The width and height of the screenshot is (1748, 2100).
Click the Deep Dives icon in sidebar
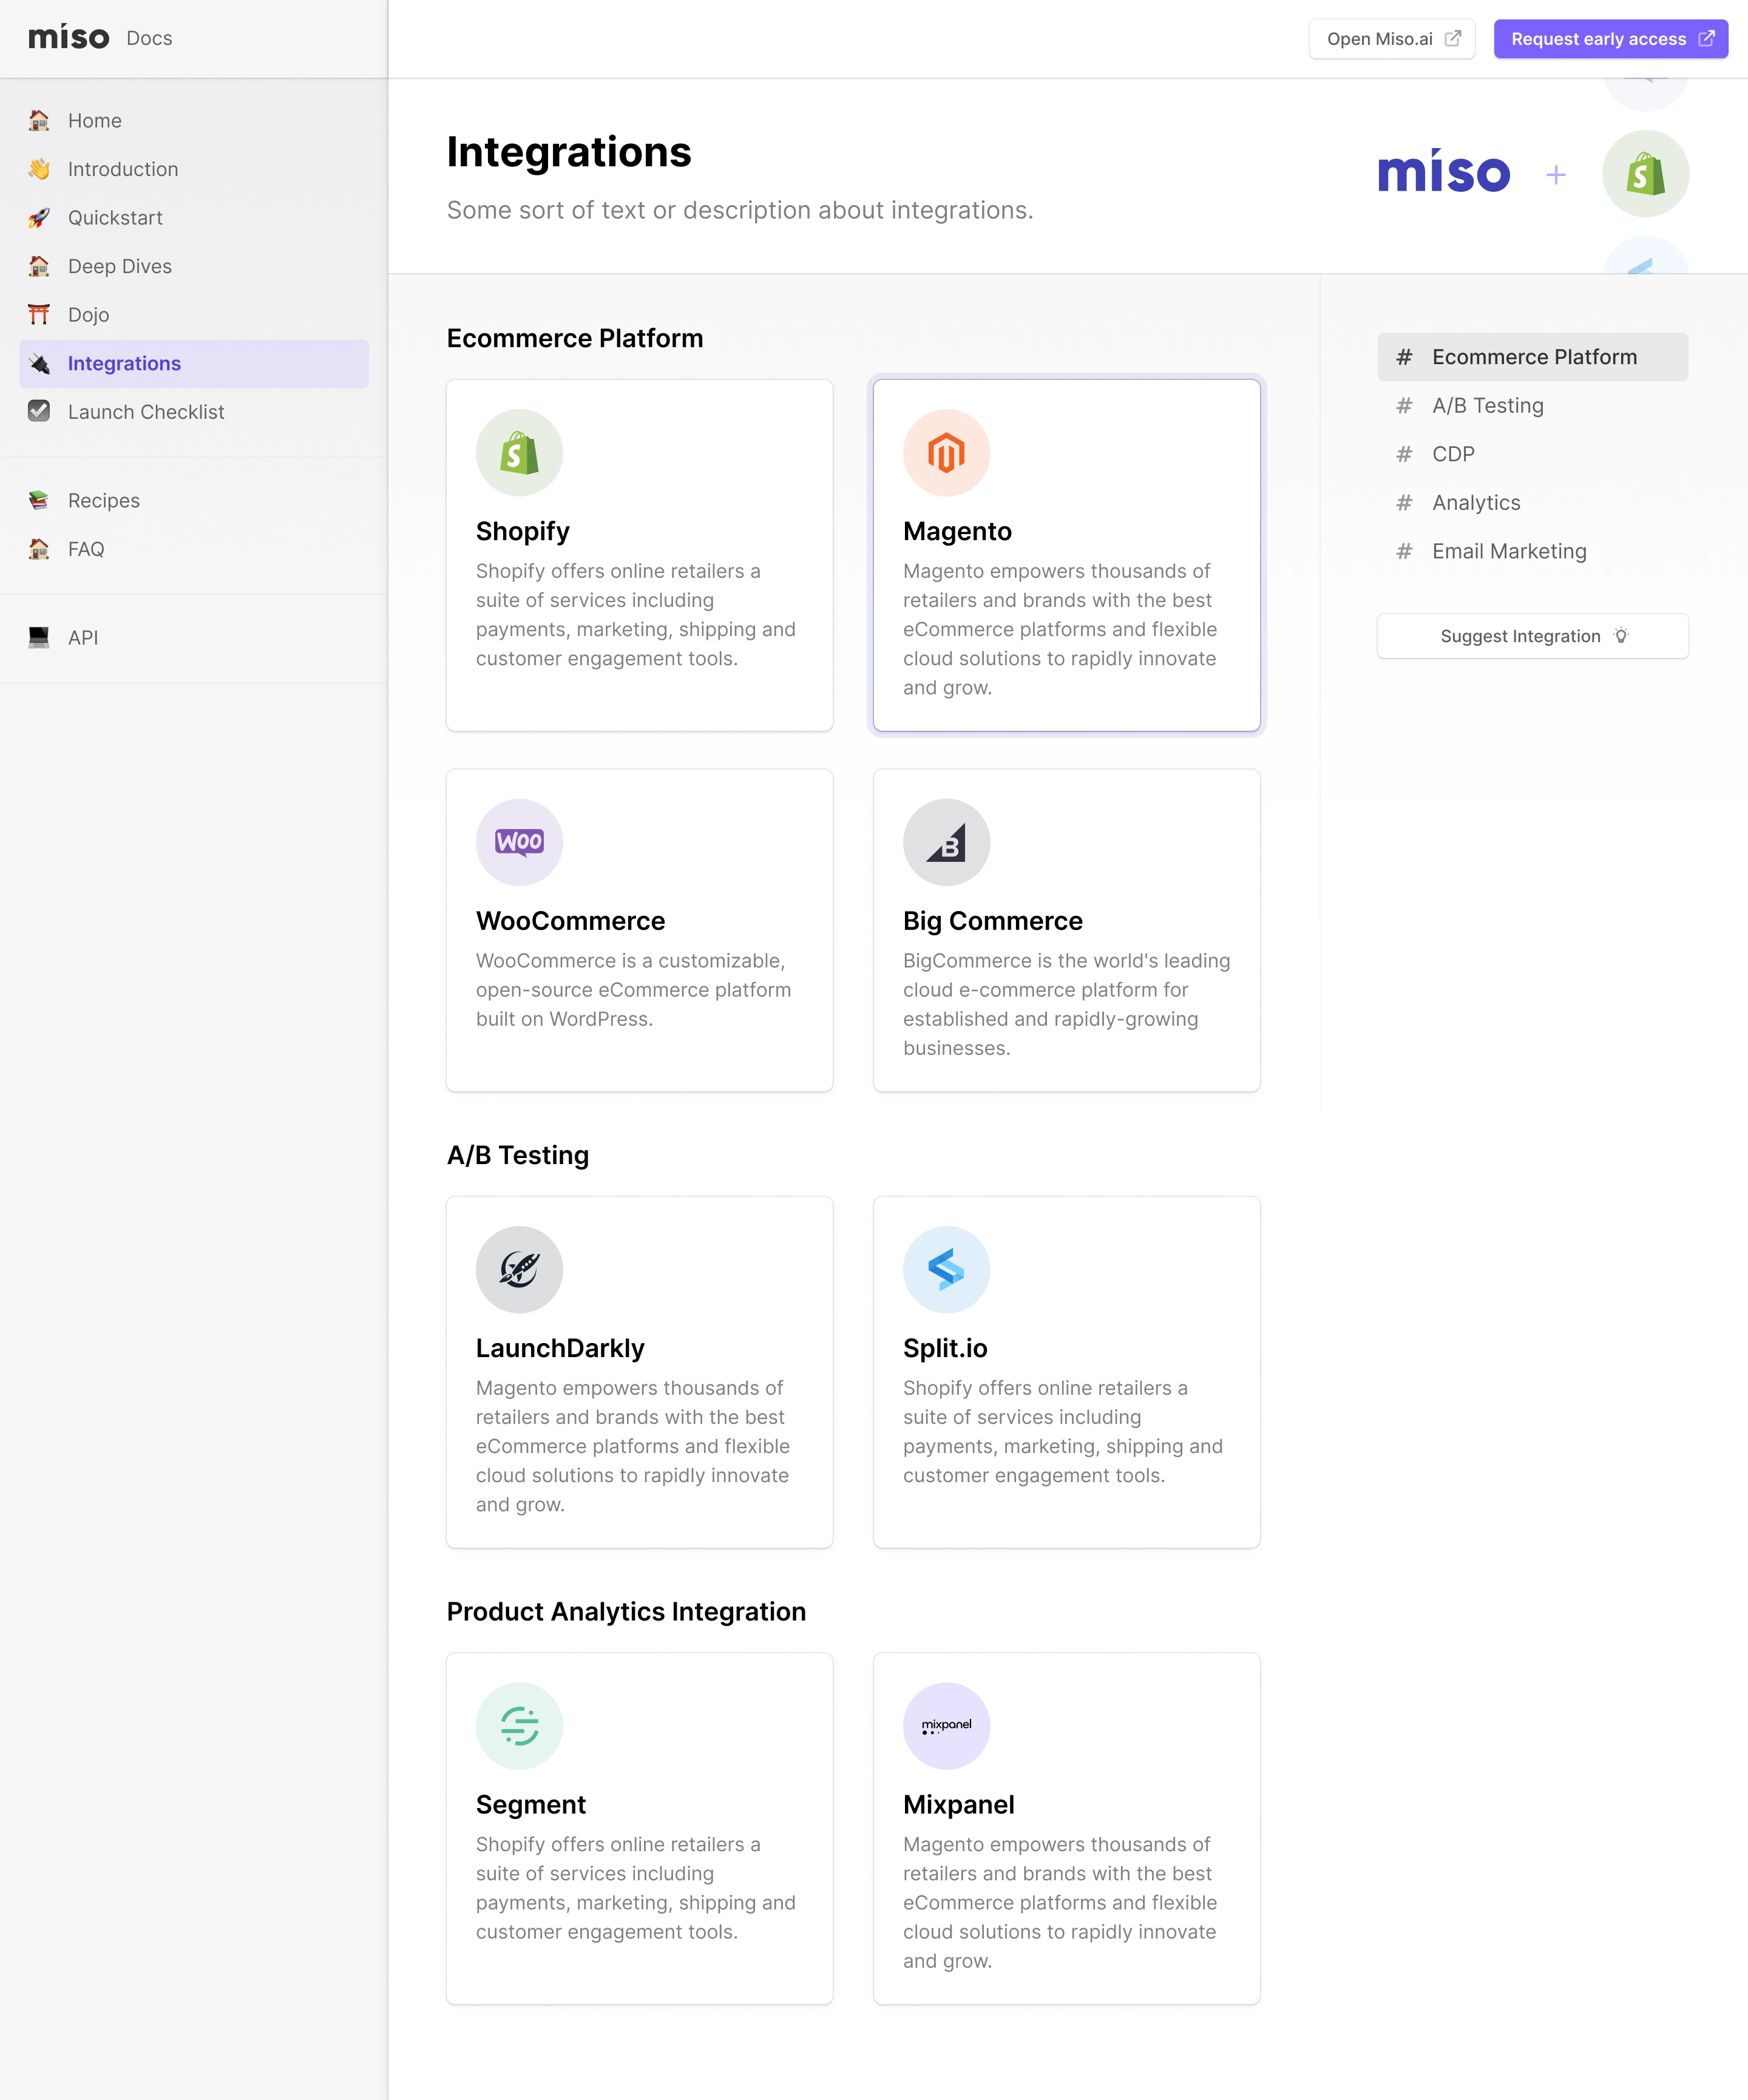39,266
